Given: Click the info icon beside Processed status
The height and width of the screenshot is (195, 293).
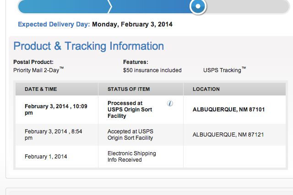Looking at the screenshot, I should tap(170, 104).
